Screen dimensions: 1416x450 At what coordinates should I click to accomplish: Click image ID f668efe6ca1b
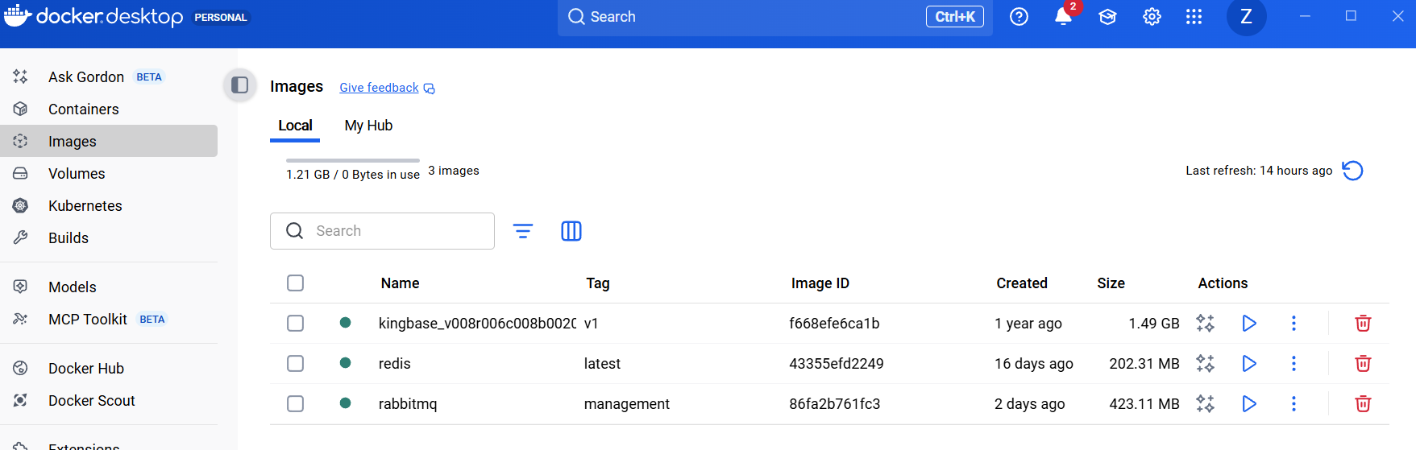(834, 324)
